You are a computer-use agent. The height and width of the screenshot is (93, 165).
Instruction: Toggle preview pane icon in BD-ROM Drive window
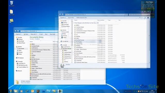pyautogui.click(x=145, y=18)
